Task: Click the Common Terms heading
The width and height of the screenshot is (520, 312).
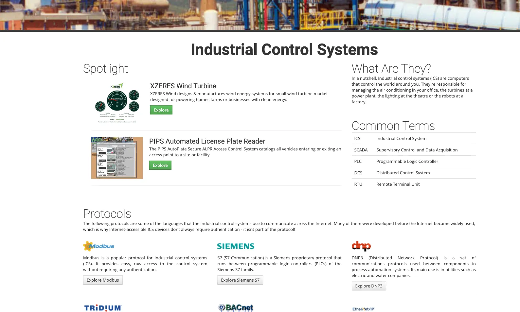Action: click(x=393, y=126)
